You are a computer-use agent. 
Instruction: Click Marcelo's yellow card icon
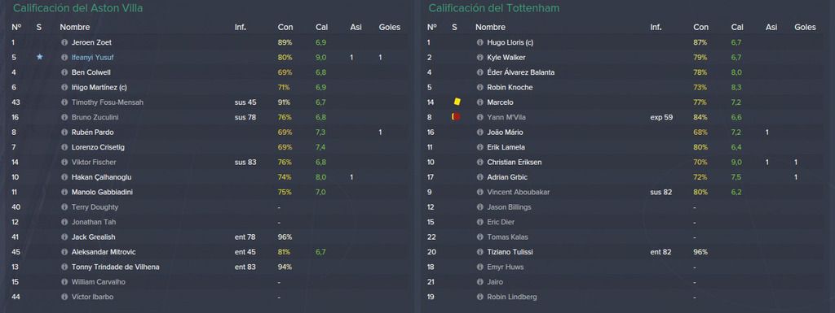coord(457,102)
